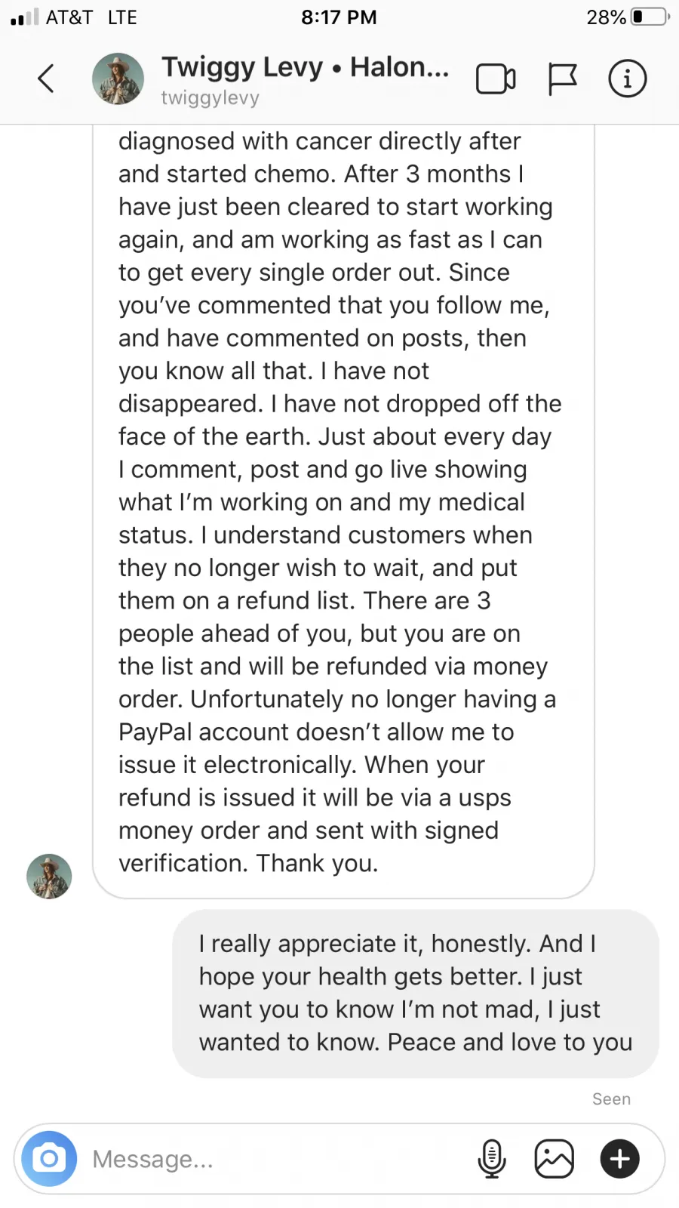Focus the Message text field
The height and width of the screenshot is (1208, 679).
(x=272, y=1159)
